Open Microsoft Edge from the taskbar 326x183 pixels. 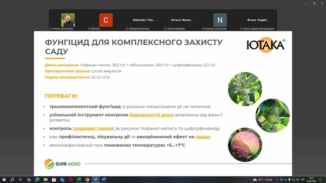[37, 179]
